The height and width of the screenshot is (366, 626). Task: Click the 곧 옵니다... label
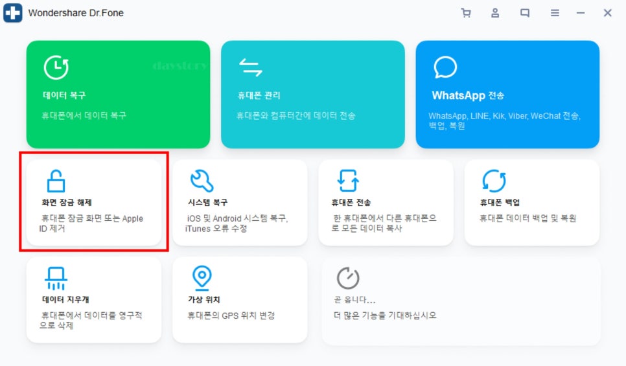pyautogui.click(x=354, y=300)
